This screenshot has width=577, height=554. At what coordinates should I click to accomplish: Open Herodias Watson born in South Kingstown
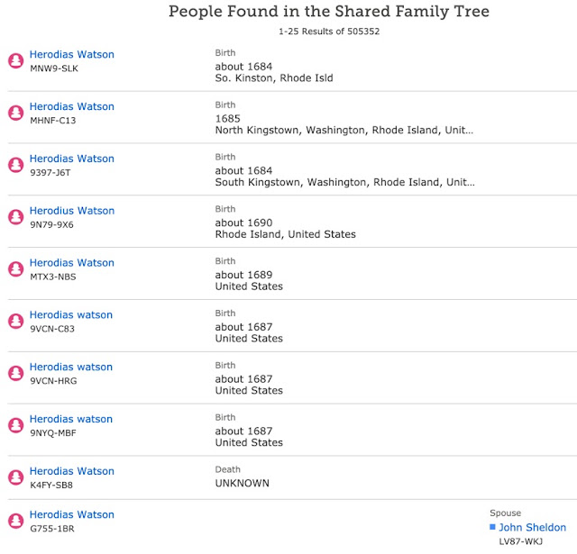(72, 159)
